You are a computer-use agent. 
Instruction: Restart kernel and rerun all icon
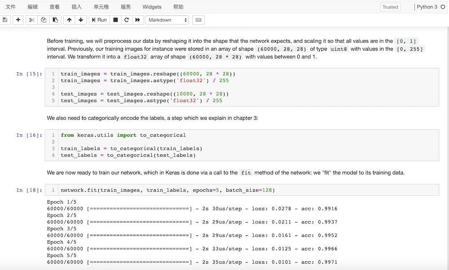(x=137, y=20)
